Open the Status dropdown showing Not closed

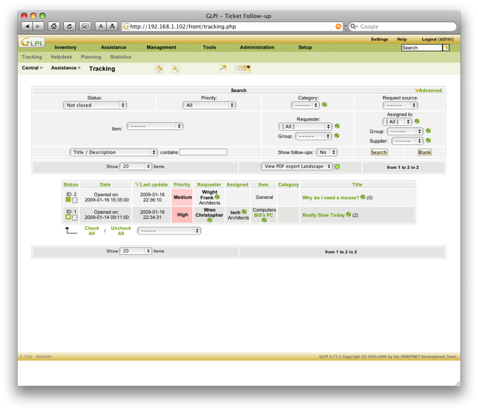point(95,105)
